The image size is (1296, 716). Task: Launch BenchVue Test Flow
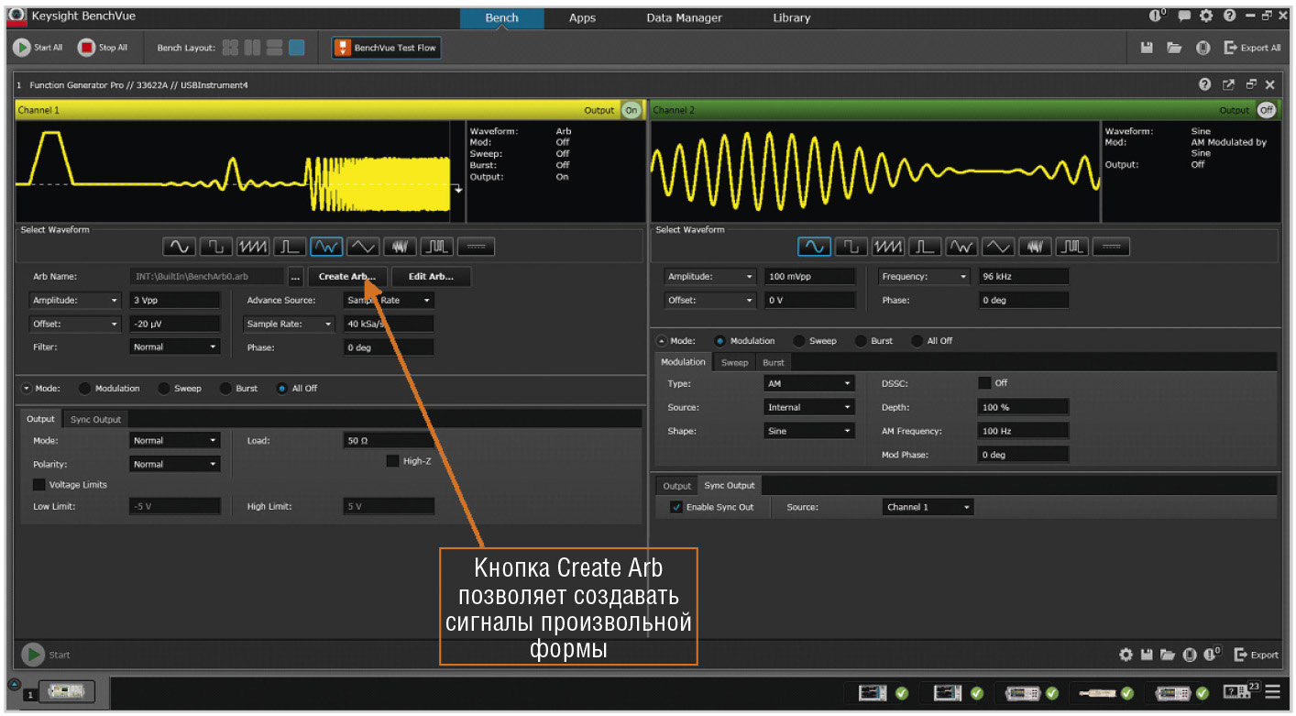tap(386, 48)
